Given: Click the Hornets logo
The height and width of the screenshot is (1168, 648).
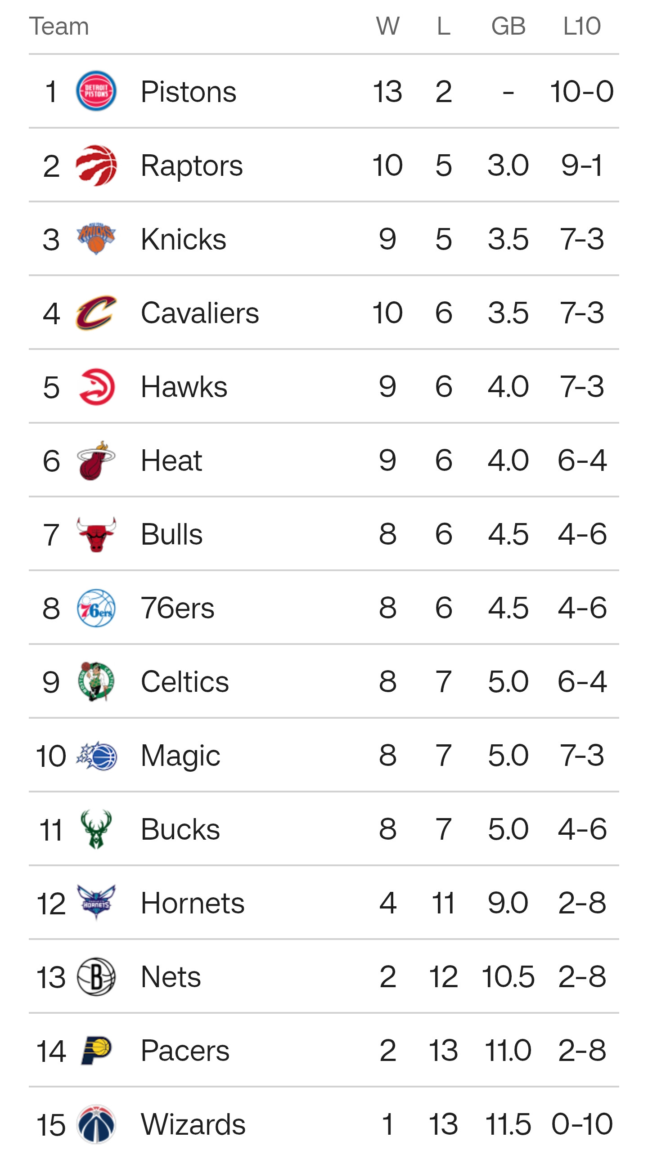Looking at the screenshot, I should [x=96, y=903].
